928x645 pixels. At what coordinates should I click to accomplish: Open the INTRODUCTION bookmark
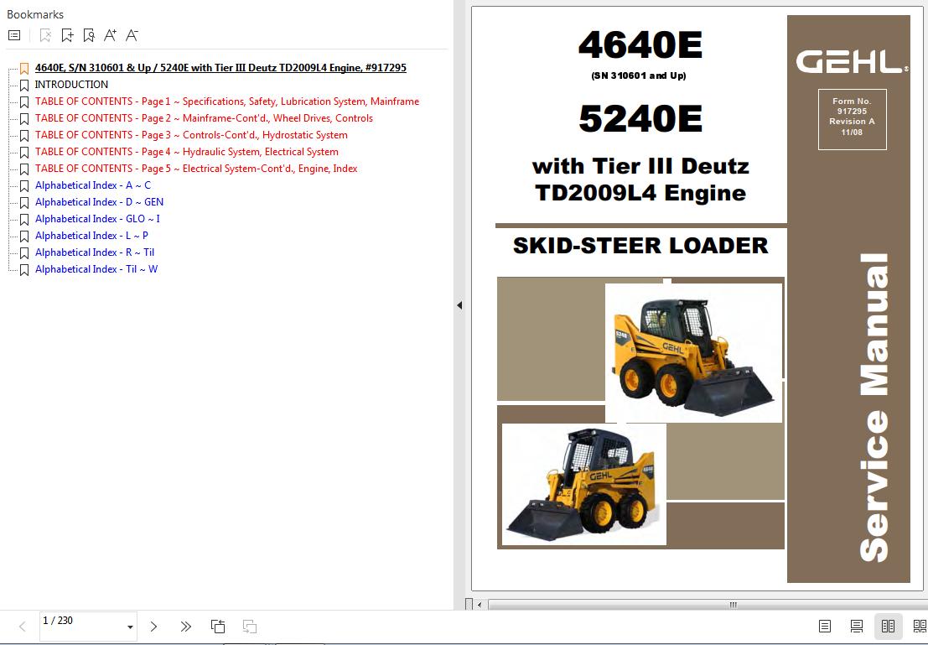(x=71, y=85)
